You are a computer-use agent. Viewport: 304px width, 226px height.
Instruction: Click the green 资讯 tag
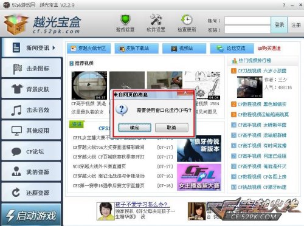(x=77, y=124)
